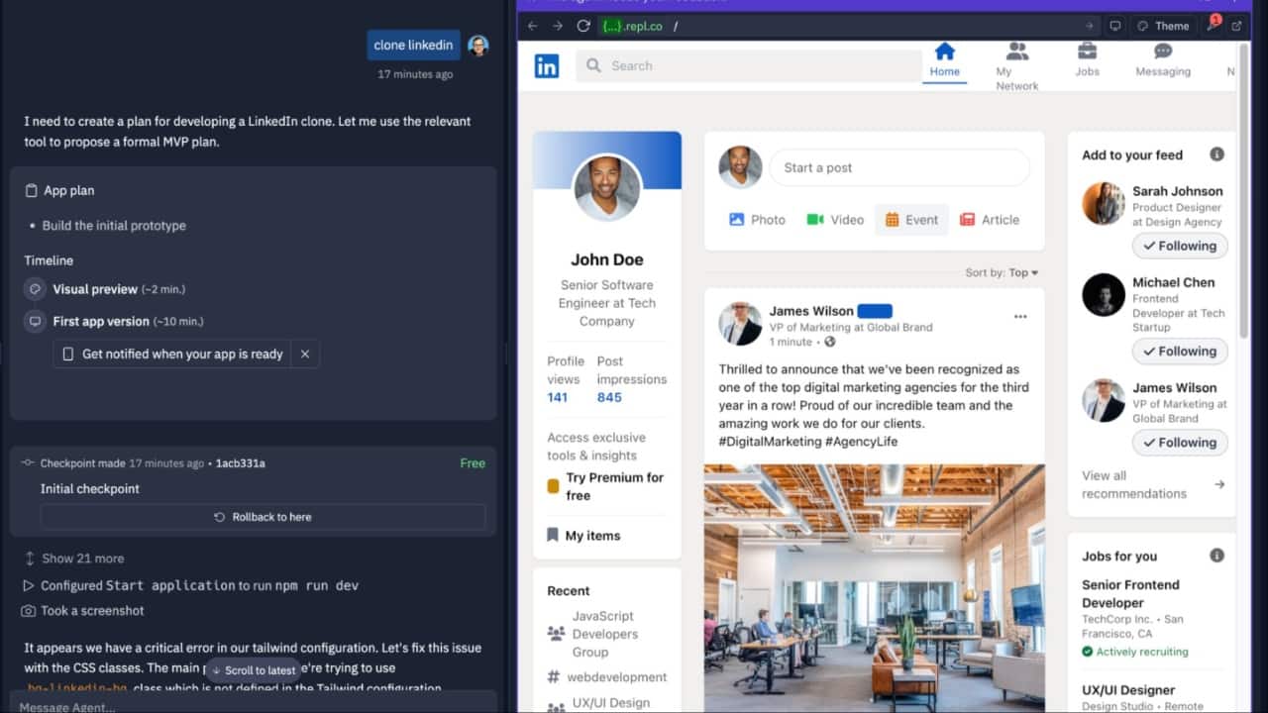Open Messaging tab

(x=1163, y=60)
